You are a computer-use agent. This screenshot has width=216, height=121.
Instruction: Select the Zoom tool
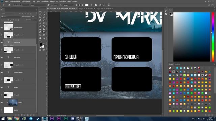click(44, 38)
